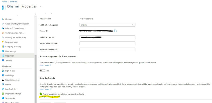Click the User settings icon
The image size is (212, 103).
click(x=3, y=51)
